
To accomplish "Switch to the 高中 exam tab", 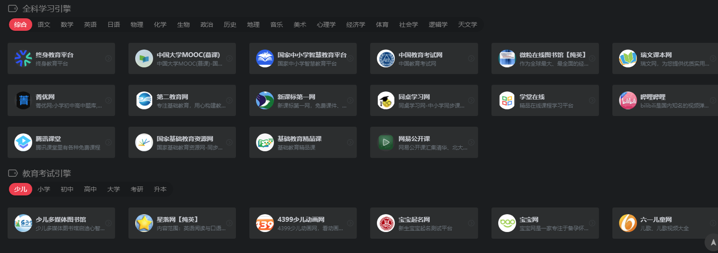I will tap(90, 189).
